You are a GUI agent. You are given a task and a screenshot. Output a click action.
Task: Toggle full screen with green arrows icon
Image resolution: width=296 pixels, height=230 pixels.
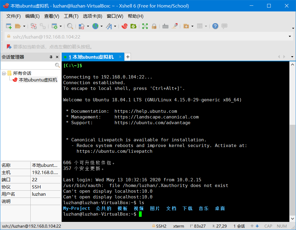coord(145,26)
